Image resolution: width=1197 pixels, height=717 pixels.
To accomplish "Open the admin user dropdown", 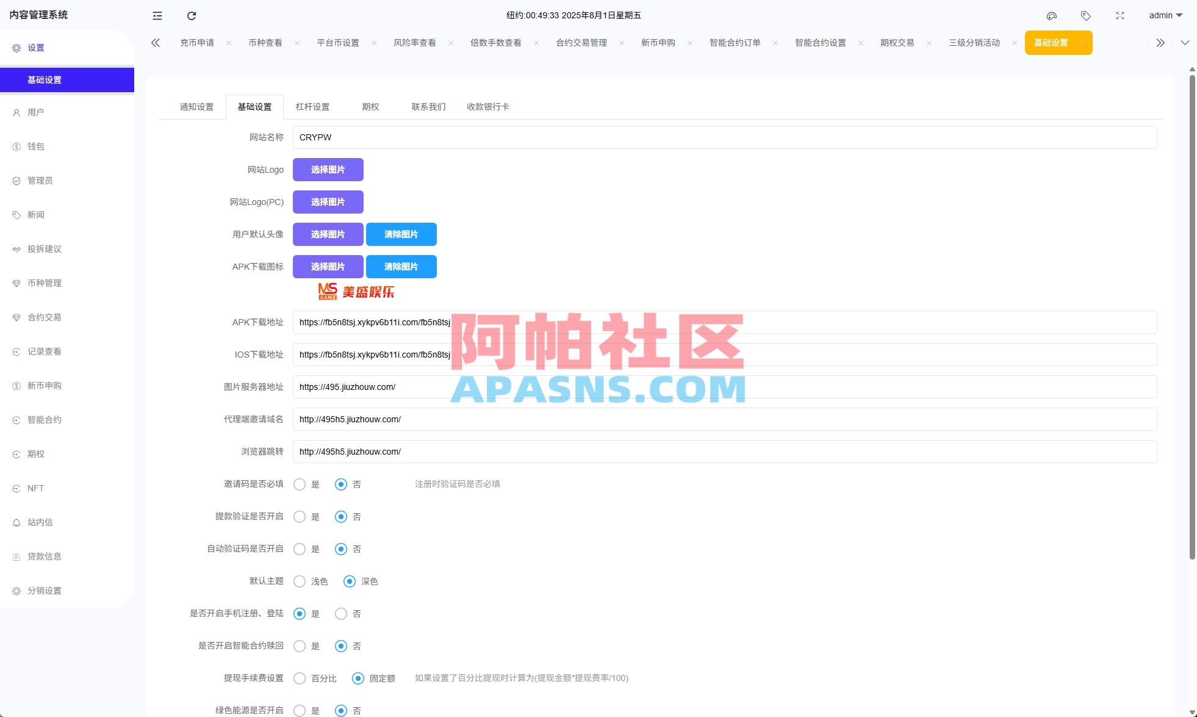I will coord(1165,16).
